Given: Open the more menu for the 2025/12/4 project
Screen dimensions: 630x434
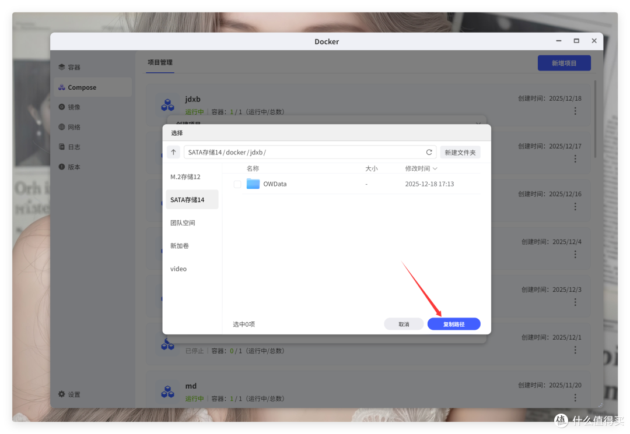Looking at the screenshot, I should (x=575, y=255).
